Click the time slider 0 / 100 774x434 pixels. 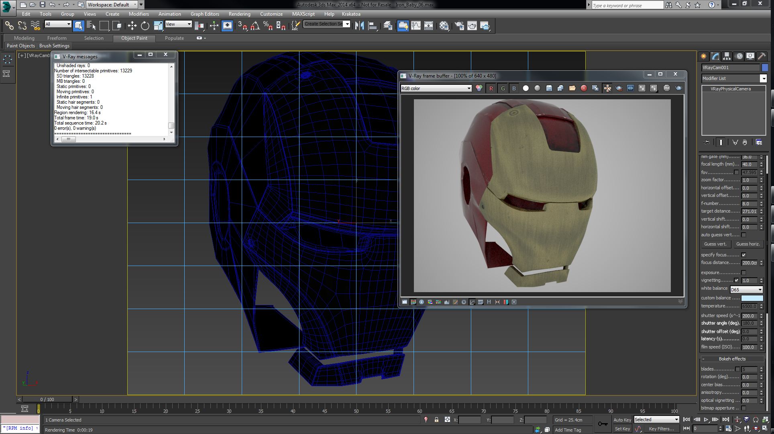tap(47, 399)
